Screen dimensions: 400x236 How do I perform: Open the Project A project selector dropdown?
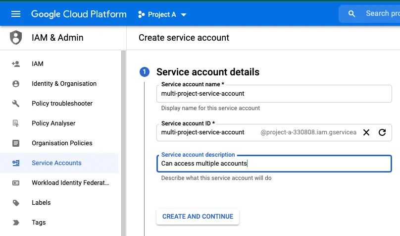[162, 14]
